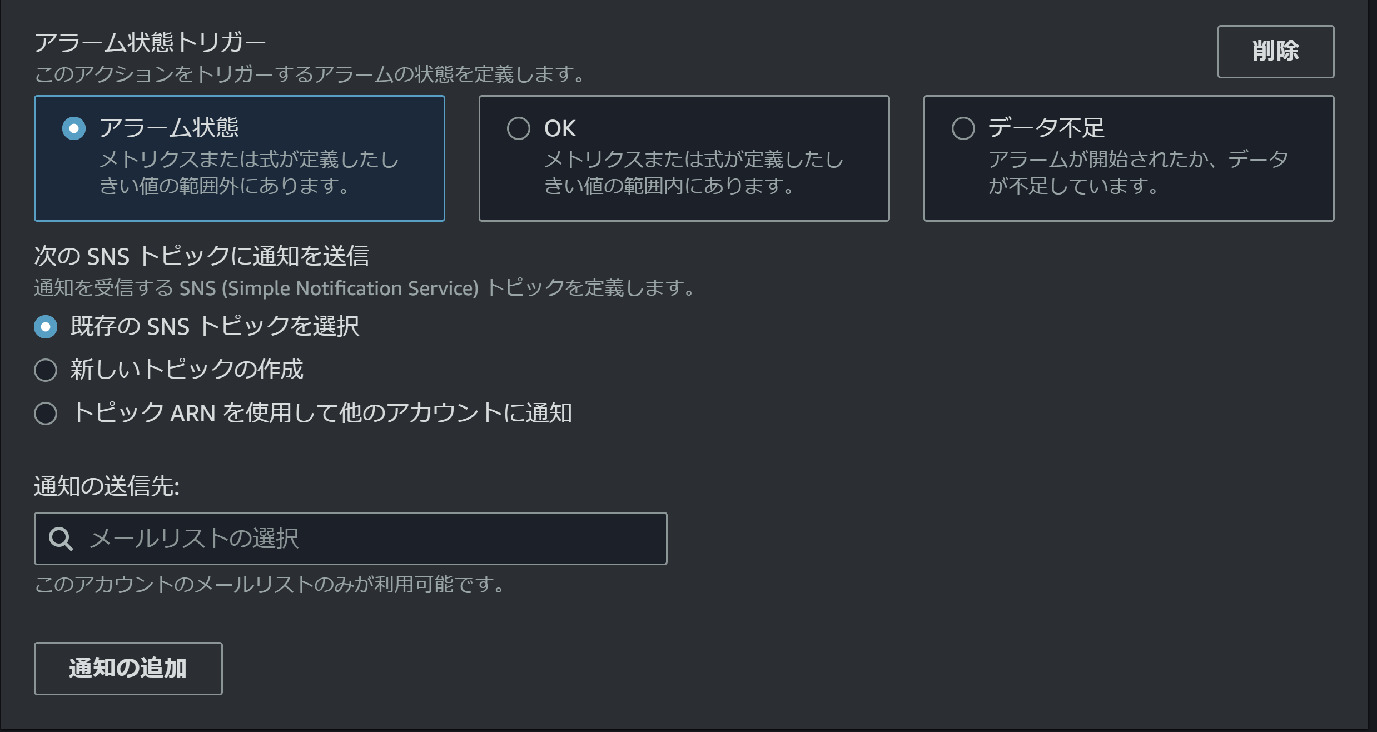
Task: Select 新しいトピックの作成 option
Action: point(45,370)
